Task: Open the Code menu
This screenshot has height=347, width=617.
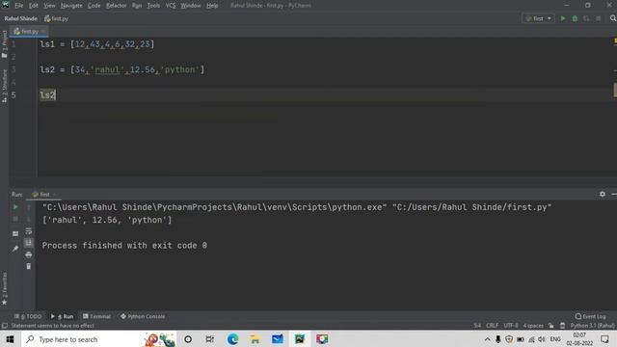Action: click(x=94, y=6)
